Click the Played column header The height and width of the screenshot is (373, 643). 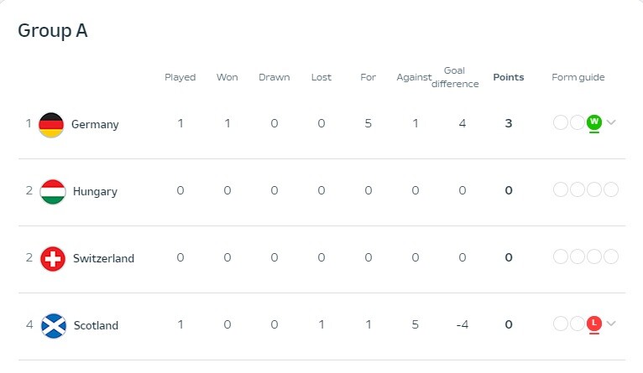tap(180, 77)
